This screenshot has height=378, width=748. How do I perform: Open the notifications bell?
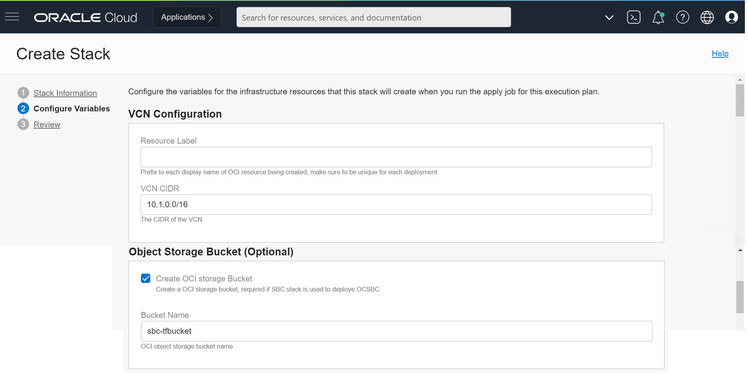point(658,17)
